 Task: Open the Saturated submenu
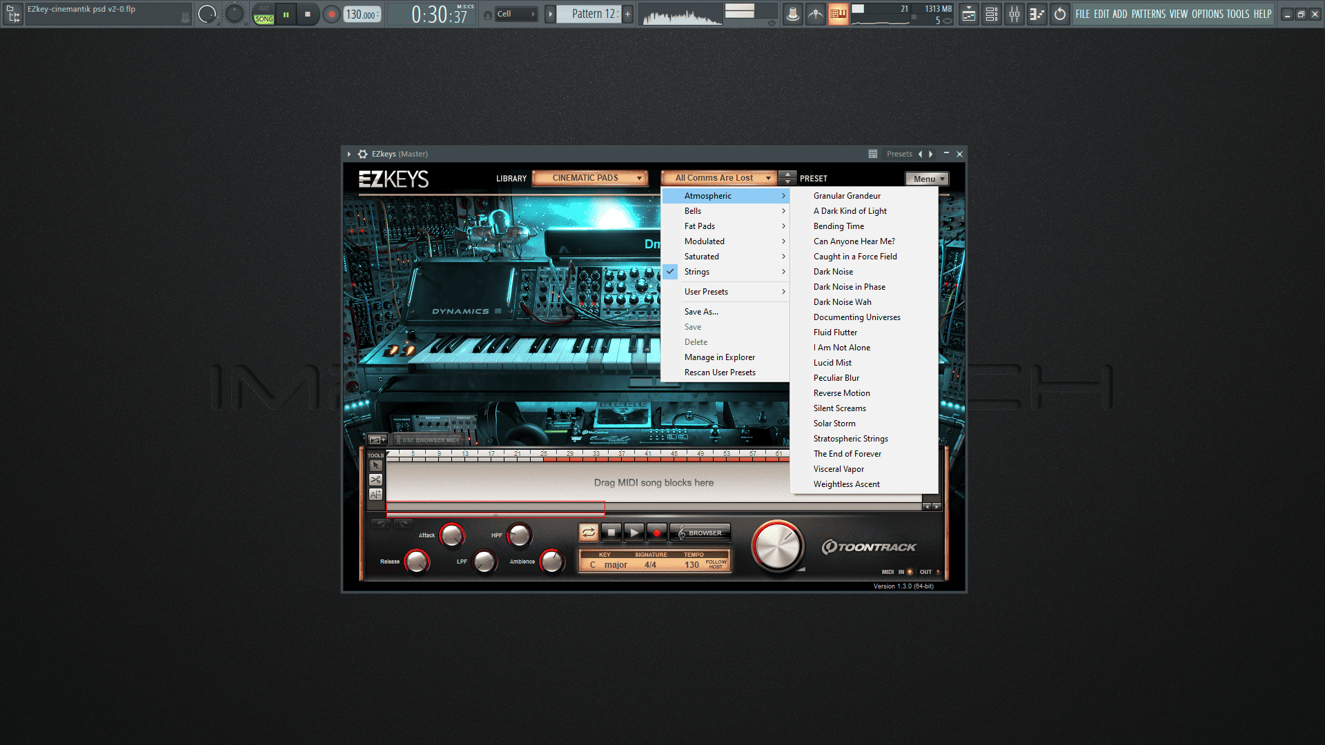pos(725,257)
